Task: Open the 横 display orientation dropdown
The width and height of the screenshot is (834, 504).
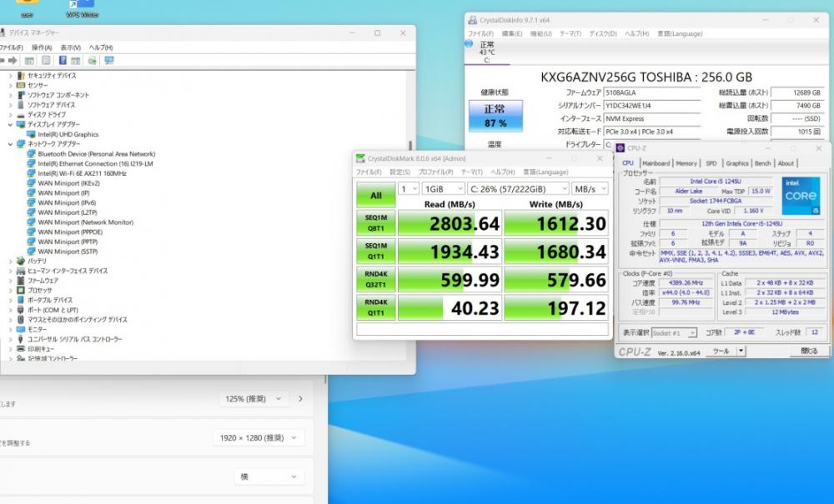Action: point(269,477)
